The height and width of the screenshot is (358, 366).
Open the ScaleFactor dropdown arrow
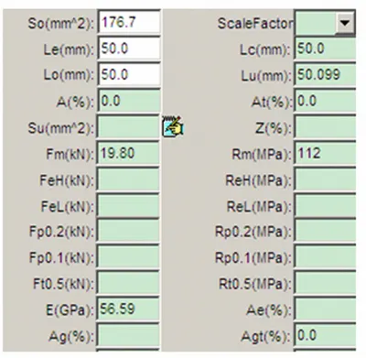tap(345, 23)
